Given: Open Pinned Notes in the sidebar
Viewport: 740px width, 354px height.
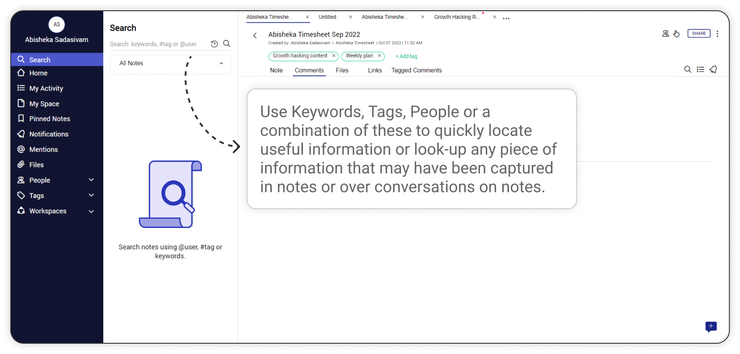Looking at the screenshot, I should 50,119.
